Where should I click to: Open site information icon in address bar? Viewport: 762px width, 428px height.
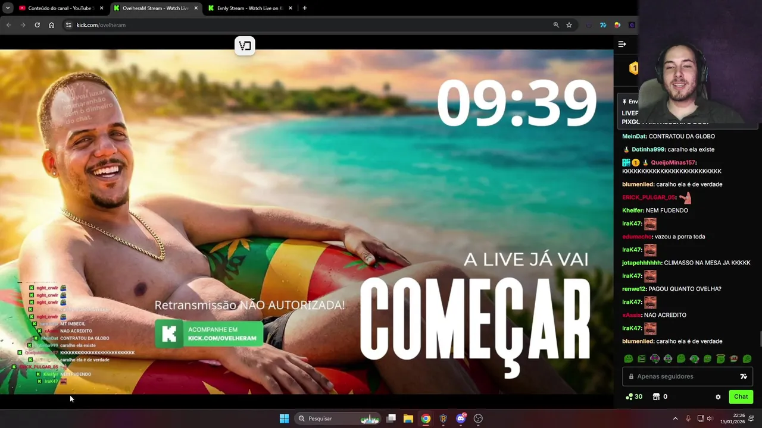[x=68, y=25]
